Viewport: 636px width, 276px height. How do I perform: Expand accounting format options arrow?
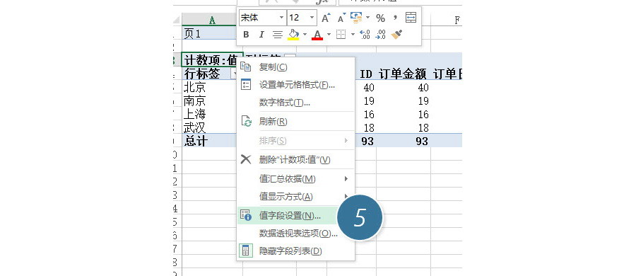(367, 18)
